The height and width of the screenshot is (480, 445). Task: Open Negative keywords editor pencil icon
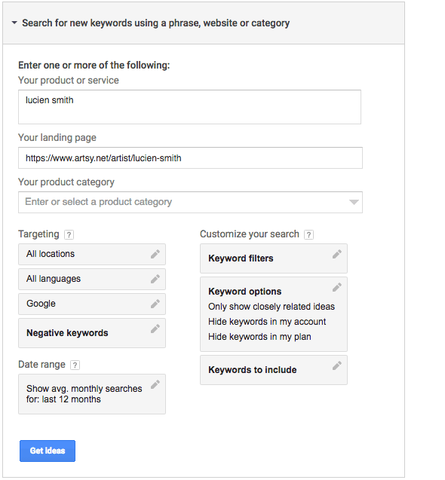click(x=155, y=329)
